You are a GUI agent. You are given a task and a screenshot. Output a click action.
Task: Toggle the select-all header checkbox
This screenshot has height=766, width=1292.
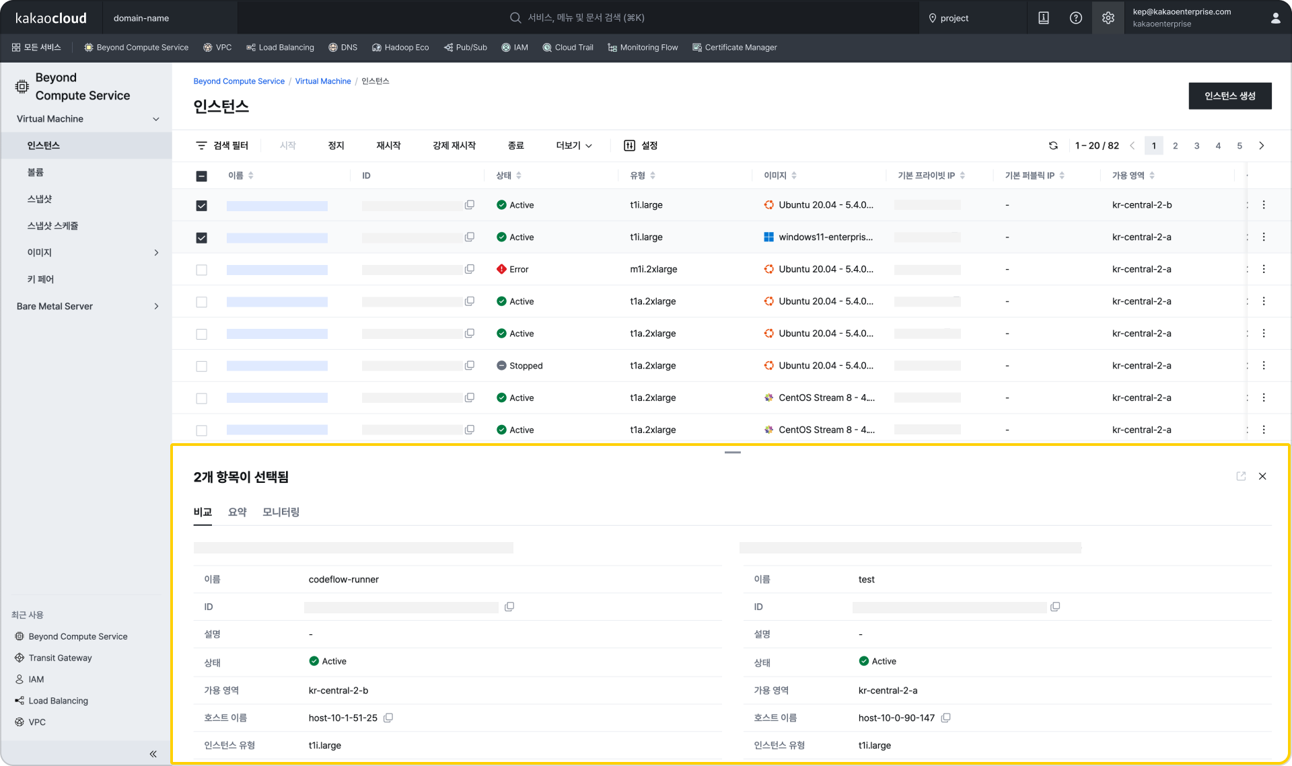coord(201,176)
